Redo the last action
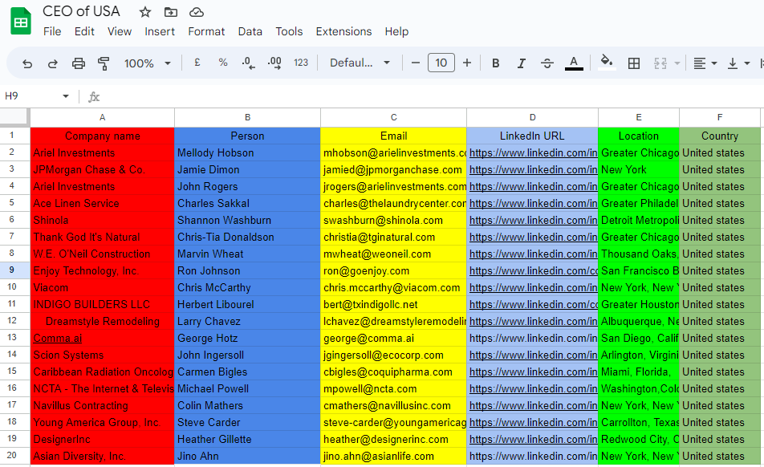 [53, 63]
